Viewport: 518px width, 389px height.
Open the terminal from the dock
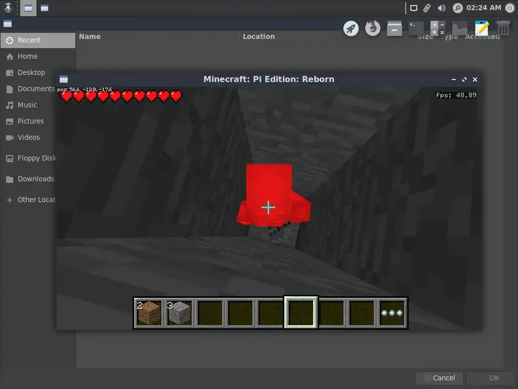pos(416,28)
